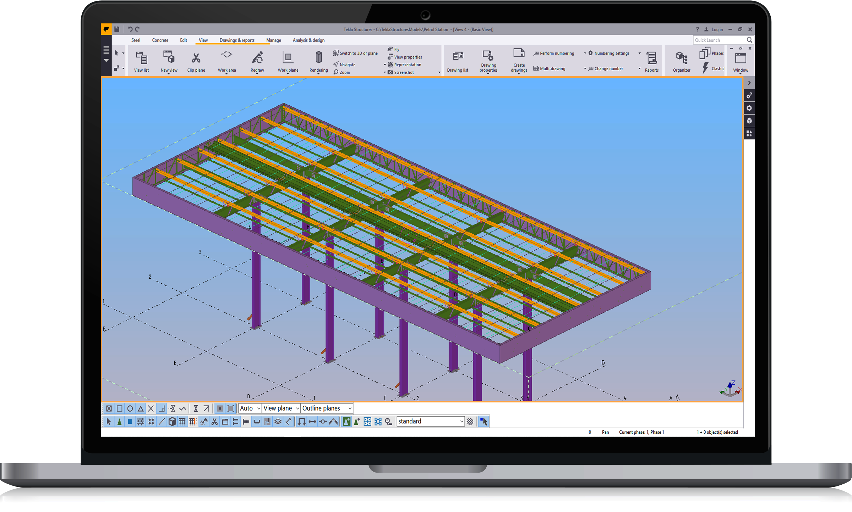Expand the Outline planes dropdown
The width and height of the screenshot is (852, 512).
[327, 408]
